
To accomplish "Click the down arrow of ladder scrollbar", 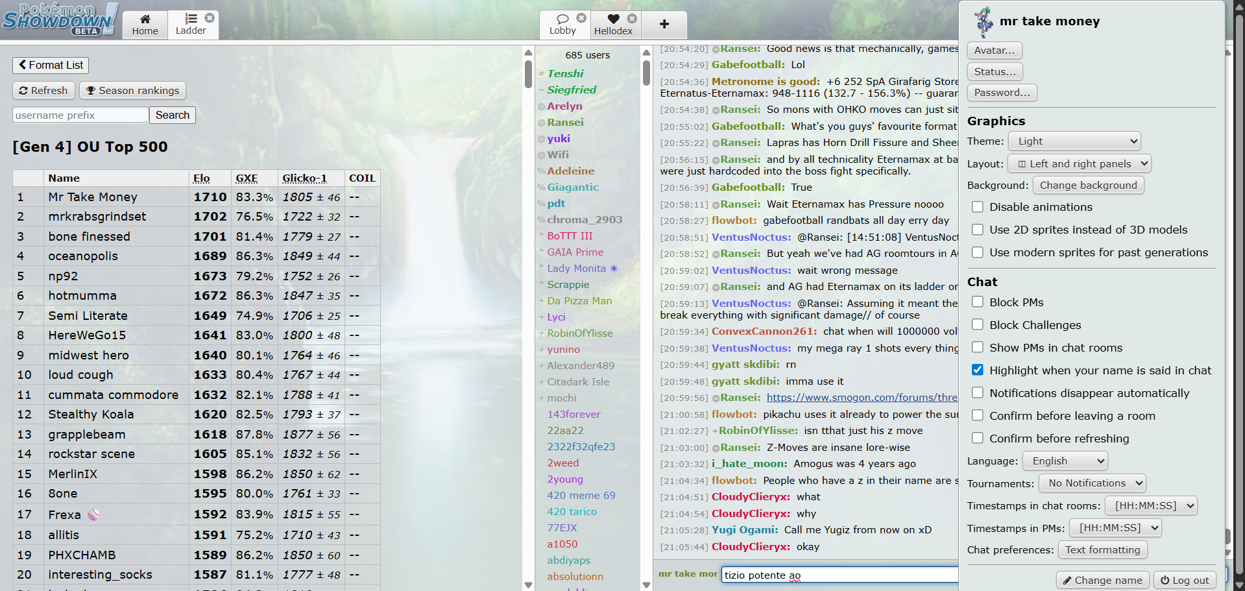I will tap(528, 585).
